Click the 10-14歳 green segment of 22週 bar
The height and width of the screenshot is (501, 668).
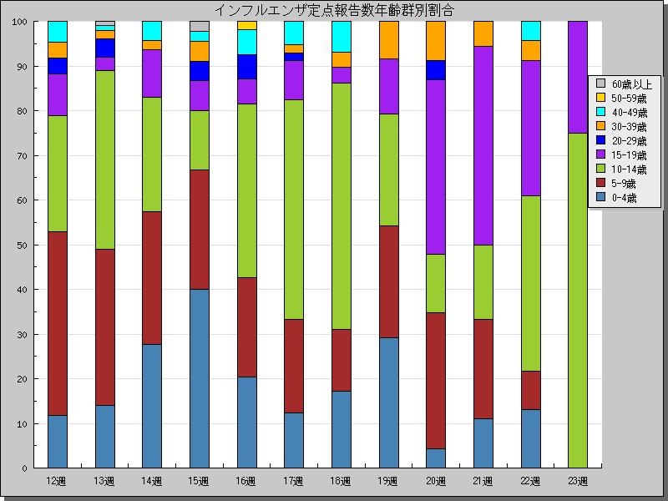531,283
